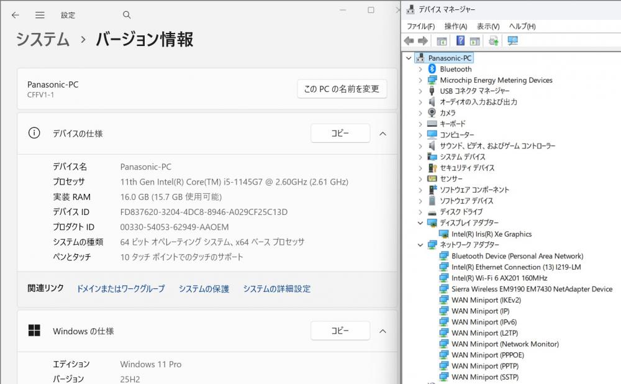Select Sierra Wireless EM9190 EM7430 NetAdapter Device
Screen dimensions: 621x384
[x=532, y=289]
